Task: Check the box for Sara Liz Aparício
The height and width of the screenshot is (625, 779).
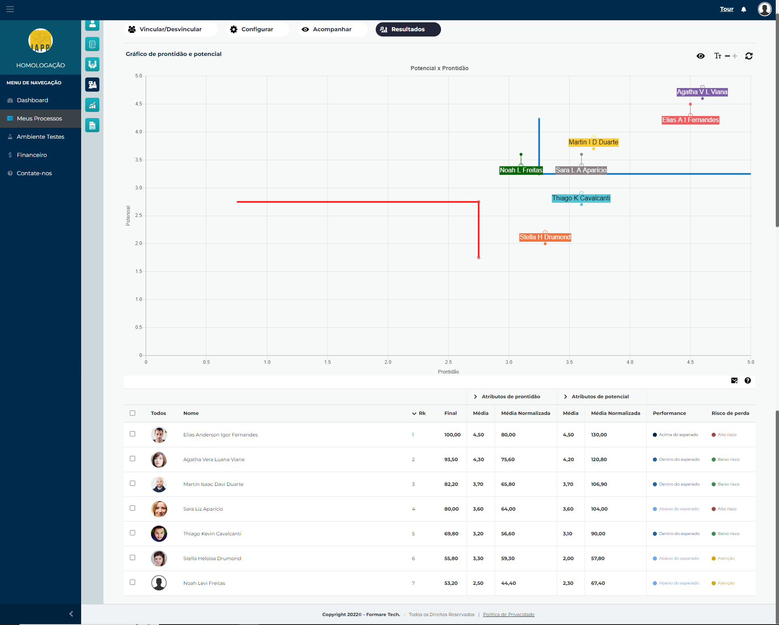Action: point(132,508)
